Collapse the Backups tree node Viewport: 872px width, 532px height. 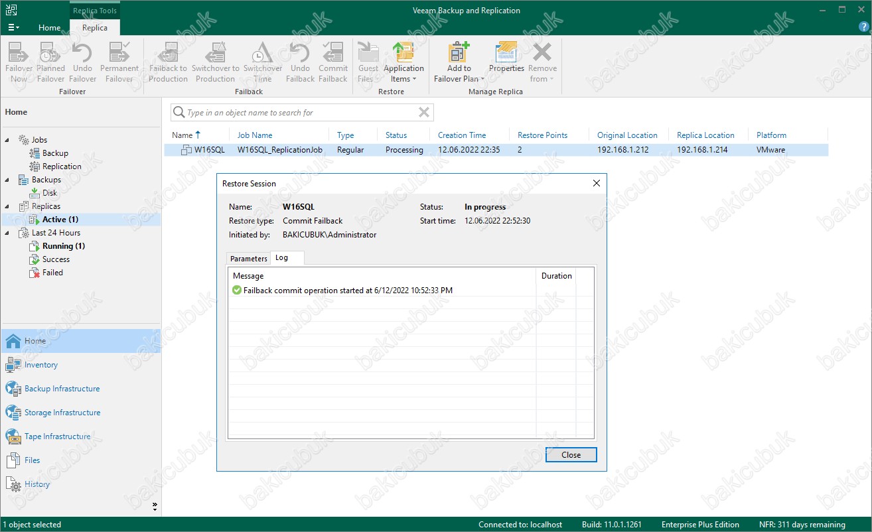coord(7,180)
